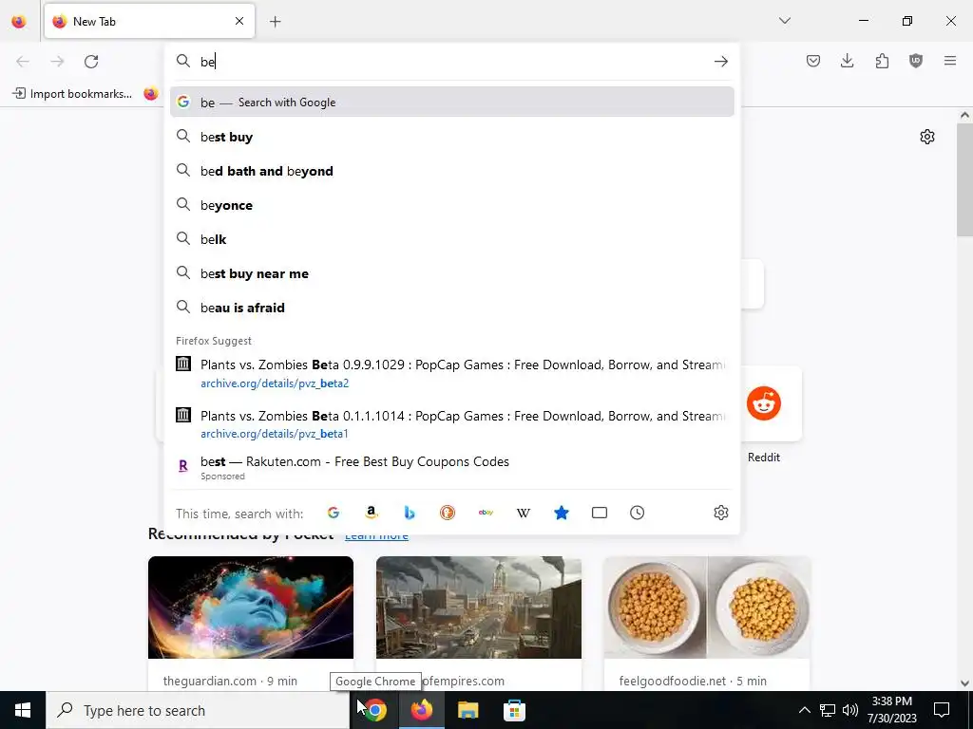The width and height of the screenshot is (973, 729).
Task: Search this time with Wikipedia icon
Action: coord(524,513)
